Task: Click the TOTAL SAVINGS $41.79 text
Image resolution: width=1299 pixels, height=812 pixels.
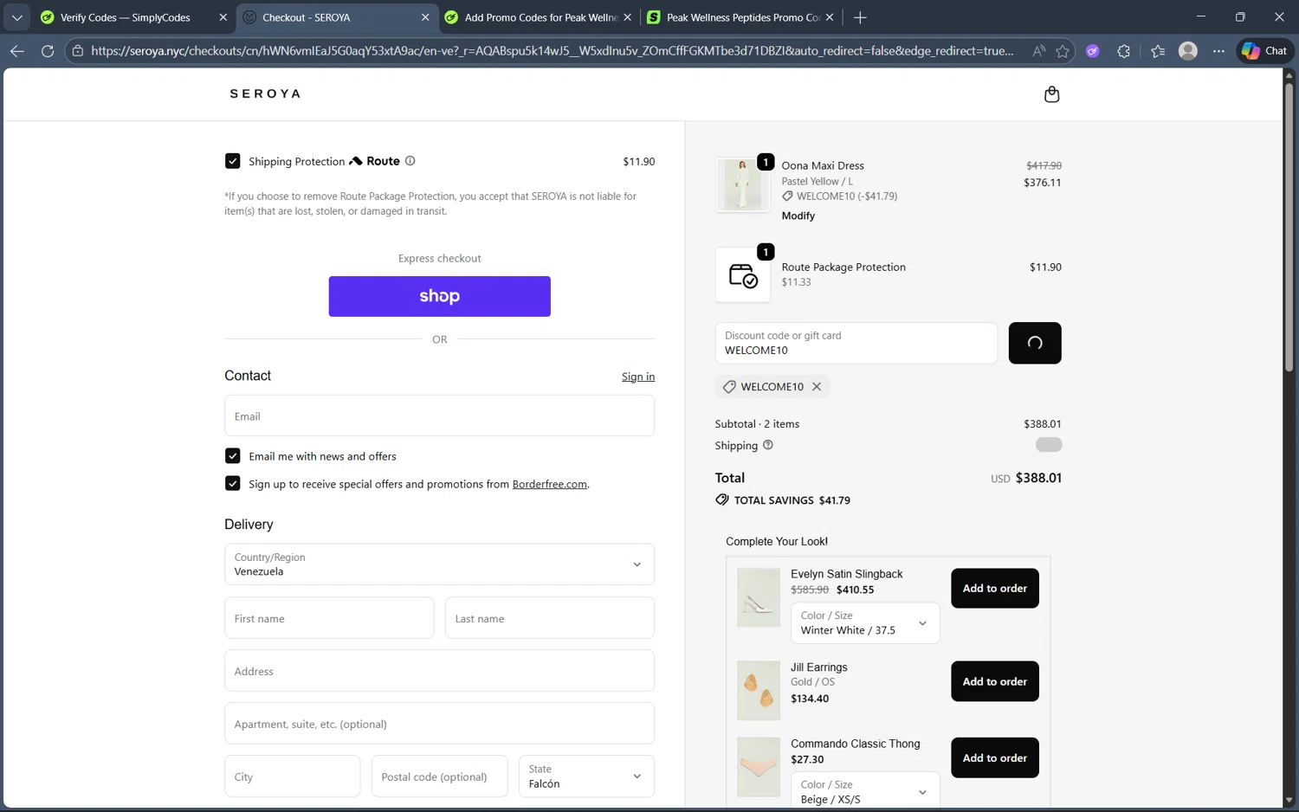Action: [x=792, y=500]
